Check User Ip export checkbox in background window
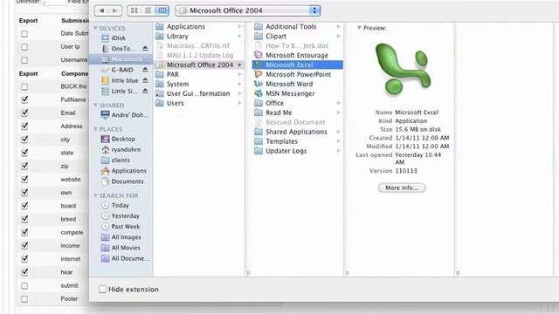Image resolution: width=559 pixels, height=314 pixels. coord(24,47)
